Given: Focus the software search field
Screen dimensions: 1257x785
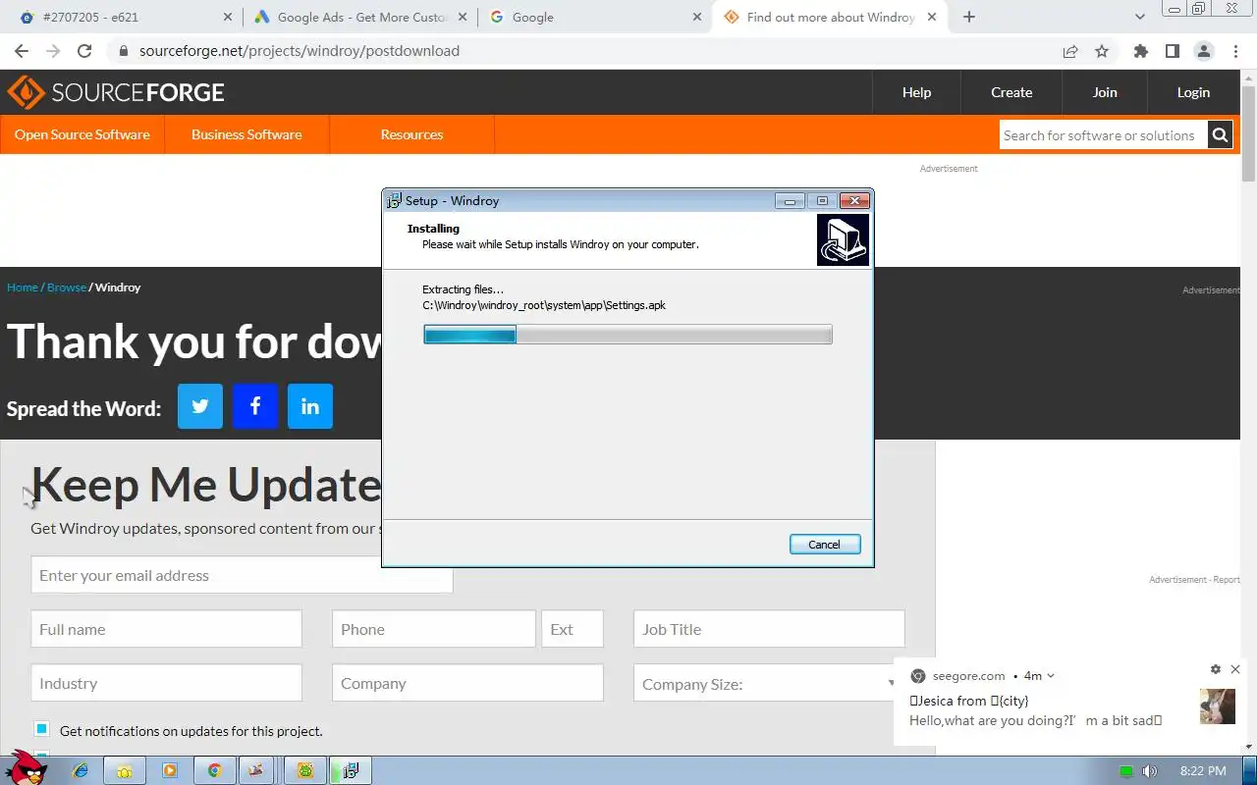Looking at the screenshot, I should pyautogui.click(x=1103, y=135).
